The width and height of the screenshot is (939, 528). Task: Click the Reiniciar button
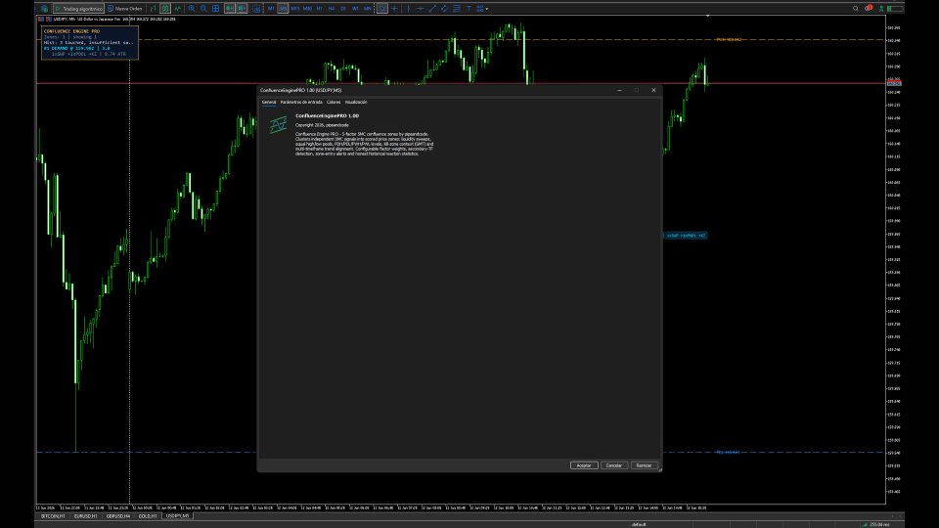pyautogui.click(x=644, y=465)
